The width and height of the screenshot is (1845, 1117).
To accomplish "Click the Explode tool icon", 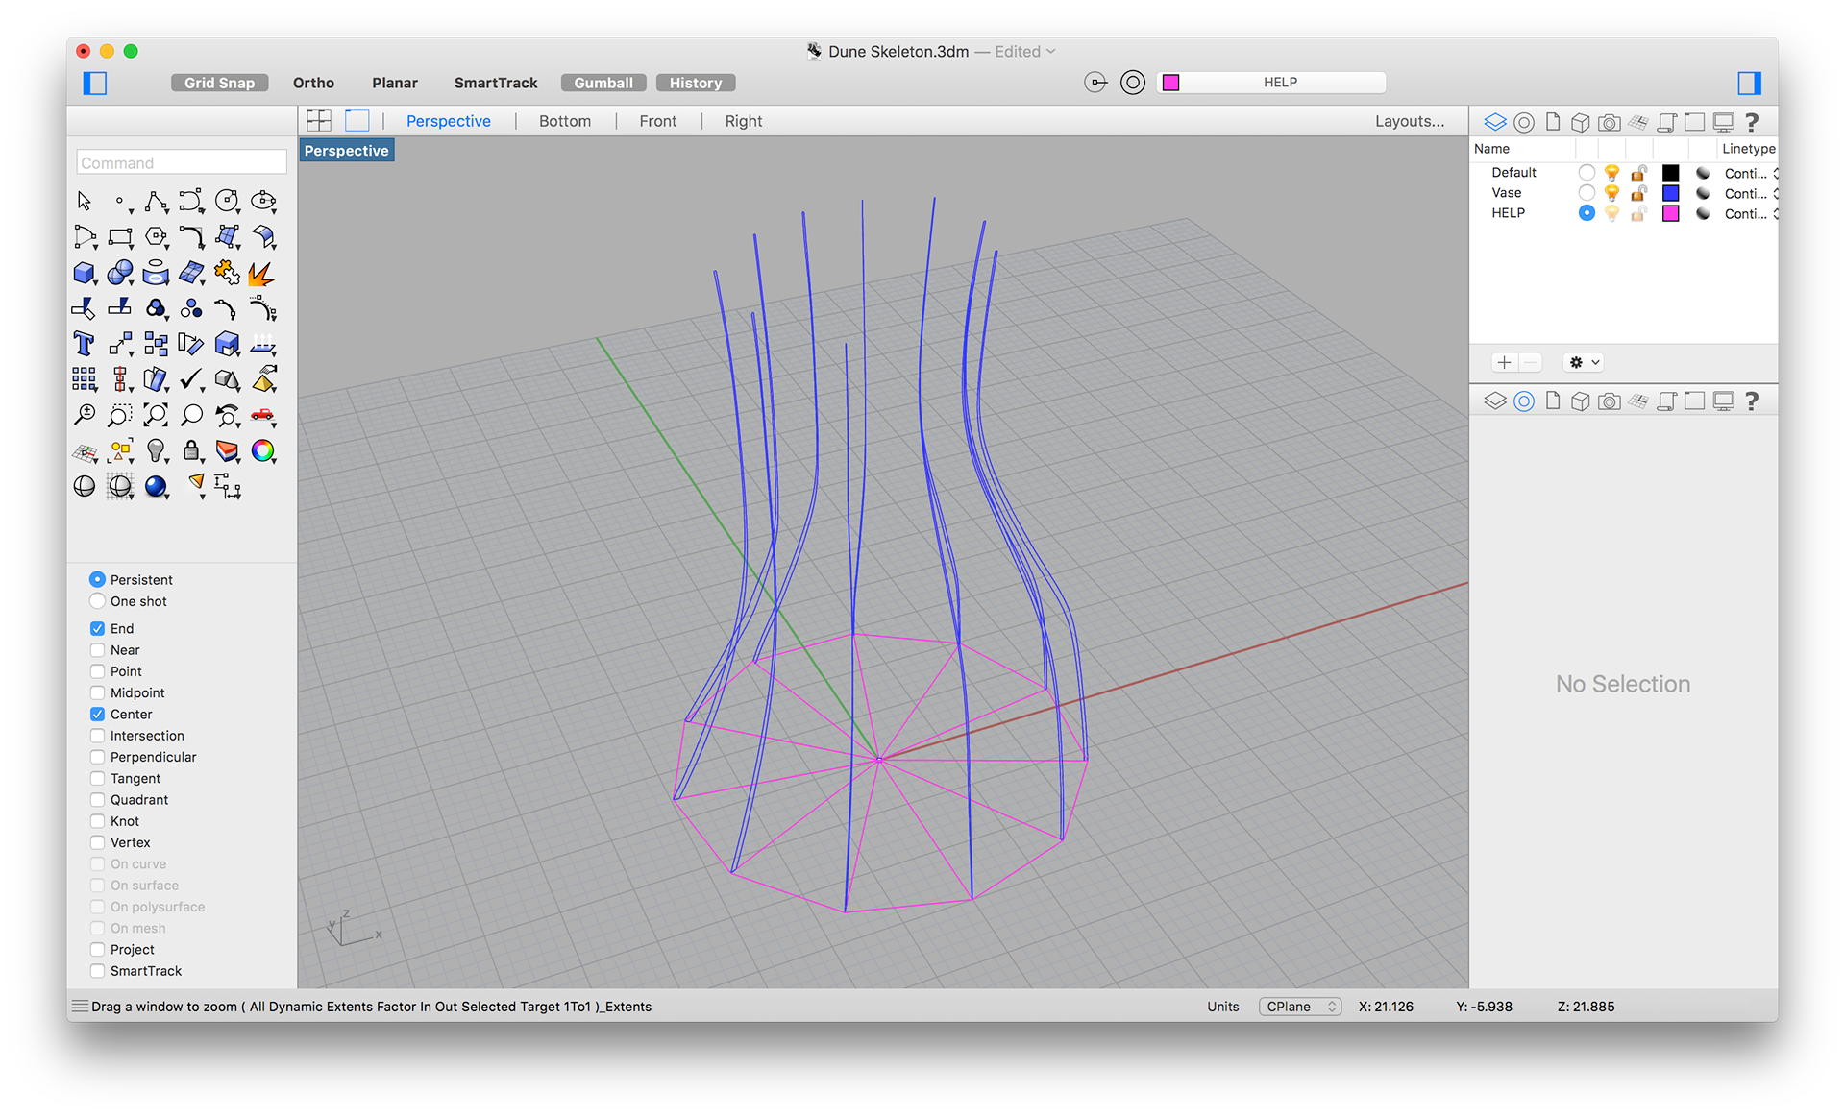I will (262, 273).
